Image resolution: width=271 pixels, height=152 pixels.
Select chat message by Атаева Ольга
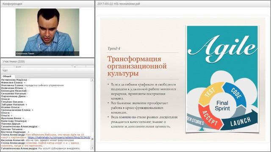(11, 107)
